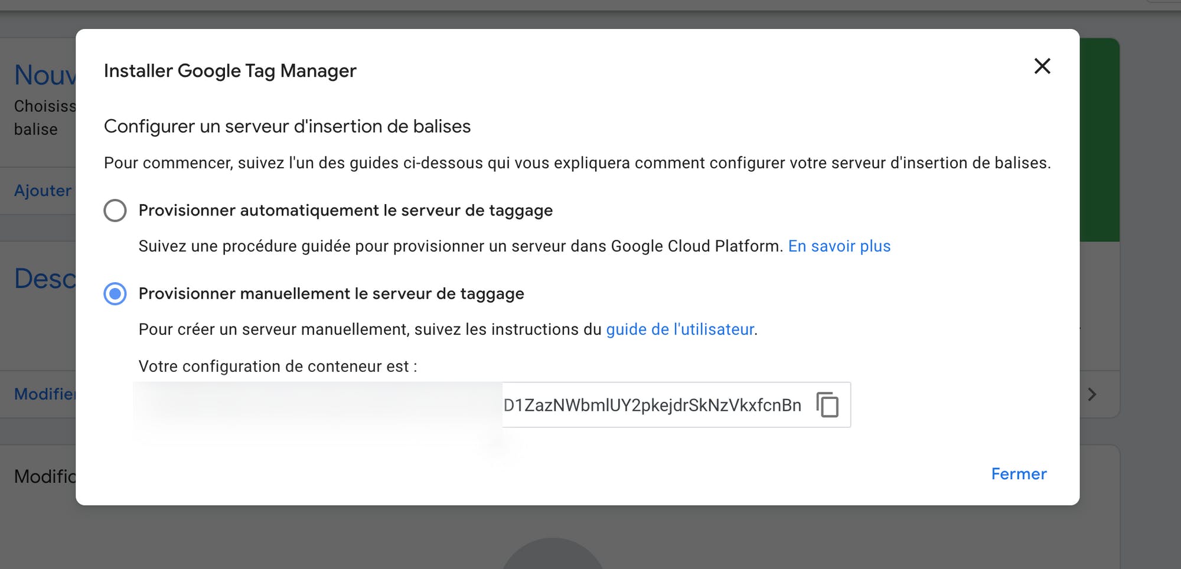1181x569 pixels.
Task: Expand the right chevron in background card
Action: pyautogui.click(x=1092, y=394)
